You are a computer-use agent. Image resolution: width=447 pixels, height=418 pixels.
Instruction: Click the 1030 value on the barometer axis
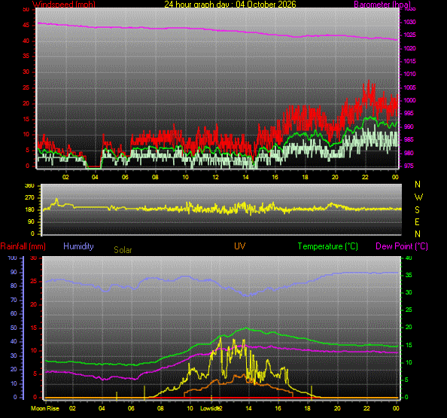pos(409,22)
